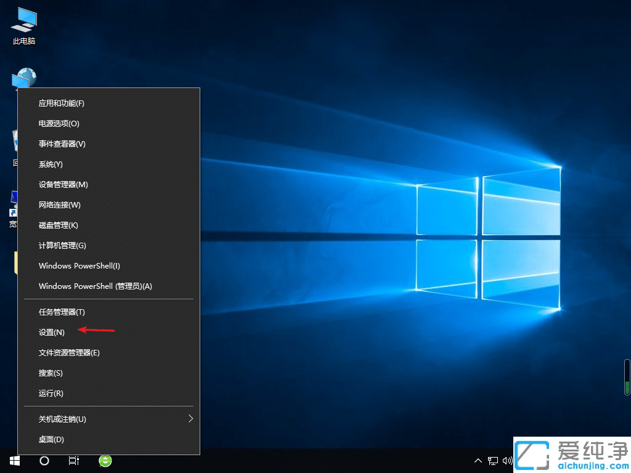Show hidden tray icons with the up arrow

click(478, 460)
